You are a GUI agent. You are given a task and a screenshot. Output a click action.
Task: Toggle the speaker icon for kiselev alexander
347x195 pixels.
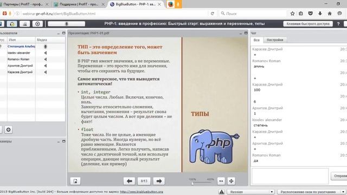(46, 53)
